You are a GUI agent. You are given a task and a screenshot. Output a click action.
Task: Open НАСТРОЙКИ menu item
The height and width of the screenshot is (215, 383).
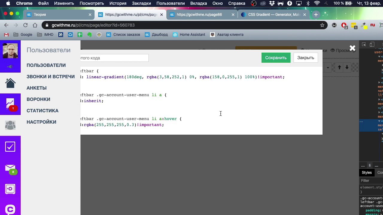click(x=41, y=122)
